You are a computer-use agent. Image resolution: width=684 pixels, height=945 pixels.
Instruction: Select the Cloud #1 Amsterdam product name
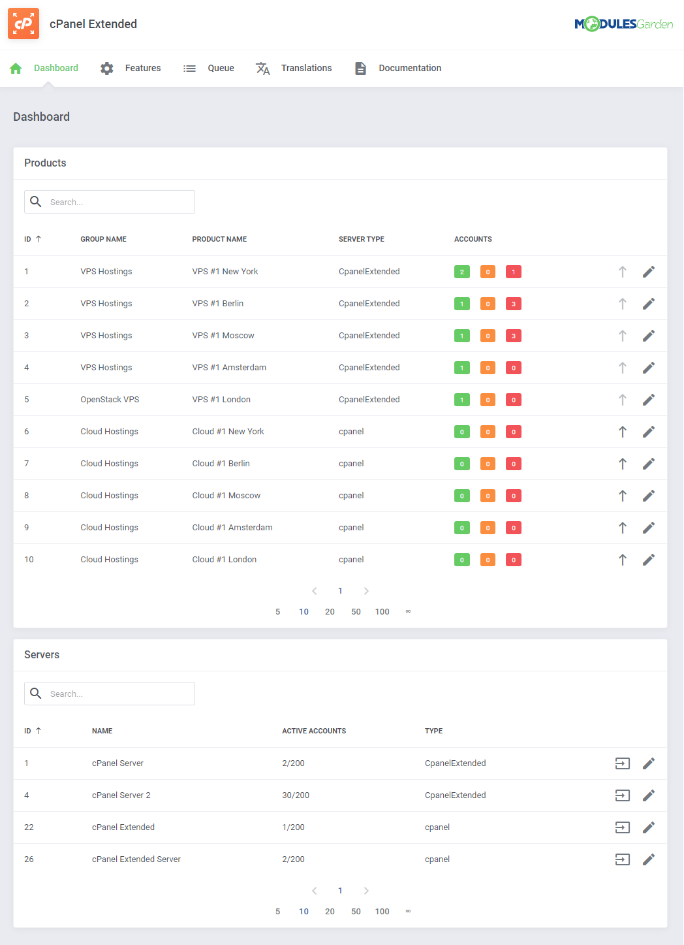[x=232, y=528]
